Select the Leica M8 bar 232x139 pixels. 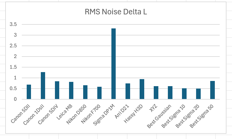point(71,90)
